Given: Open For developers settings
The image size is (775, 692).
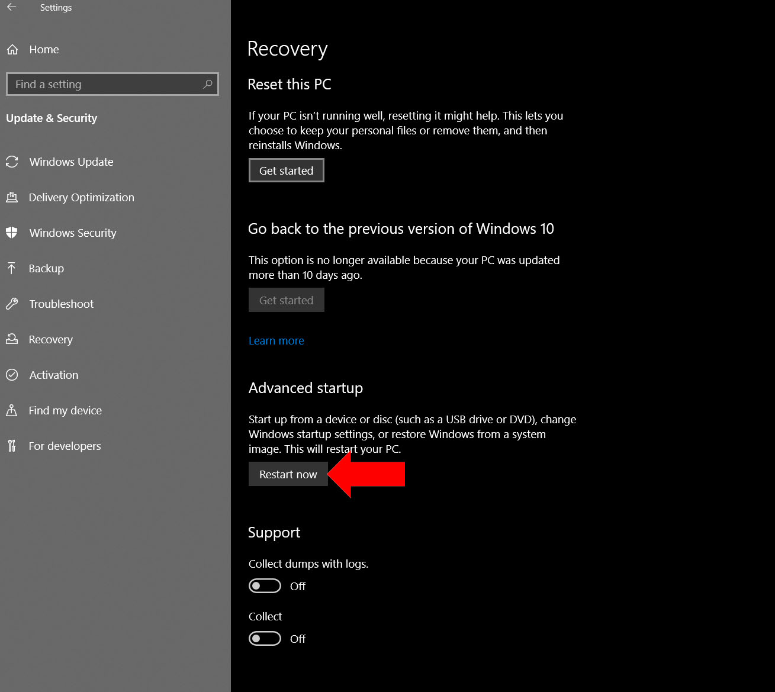Looking at the screenshot, I should 65,446.
